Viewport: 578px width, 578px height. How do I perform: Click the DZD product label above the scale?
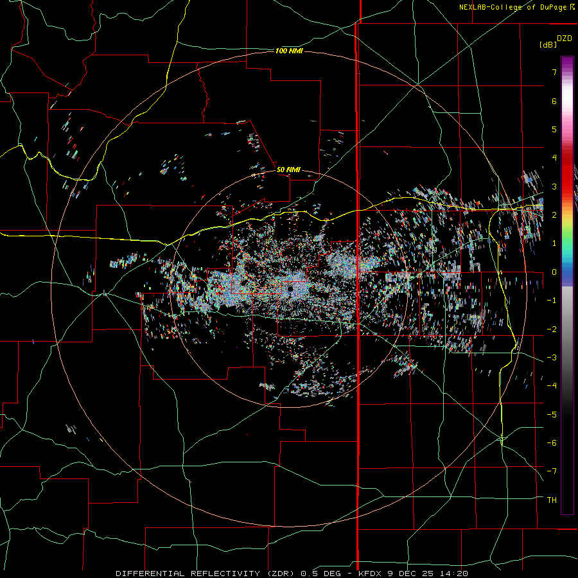pyautogui.click(x=564, y=39)
